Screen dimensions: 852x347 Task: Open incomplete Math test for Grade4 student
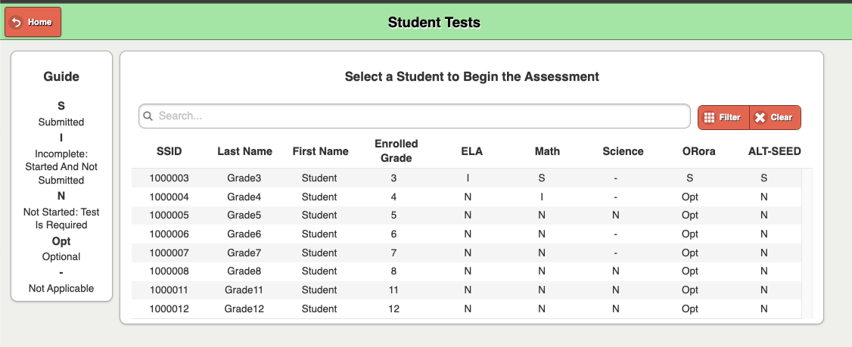pyautogui.click(x=541, y=197)
